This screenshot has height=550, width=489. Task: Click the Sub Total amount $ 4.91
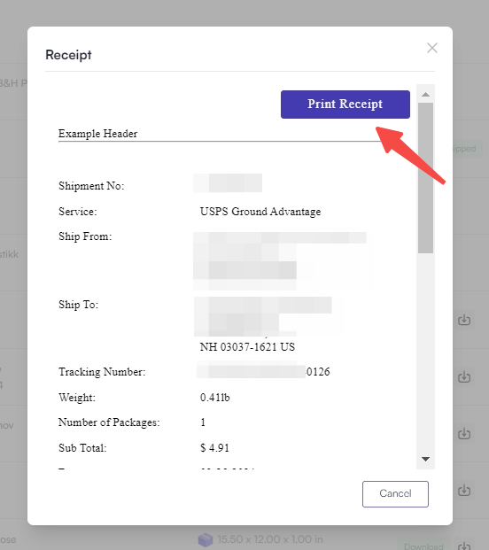pyautogui.click(x=214, y=448)
